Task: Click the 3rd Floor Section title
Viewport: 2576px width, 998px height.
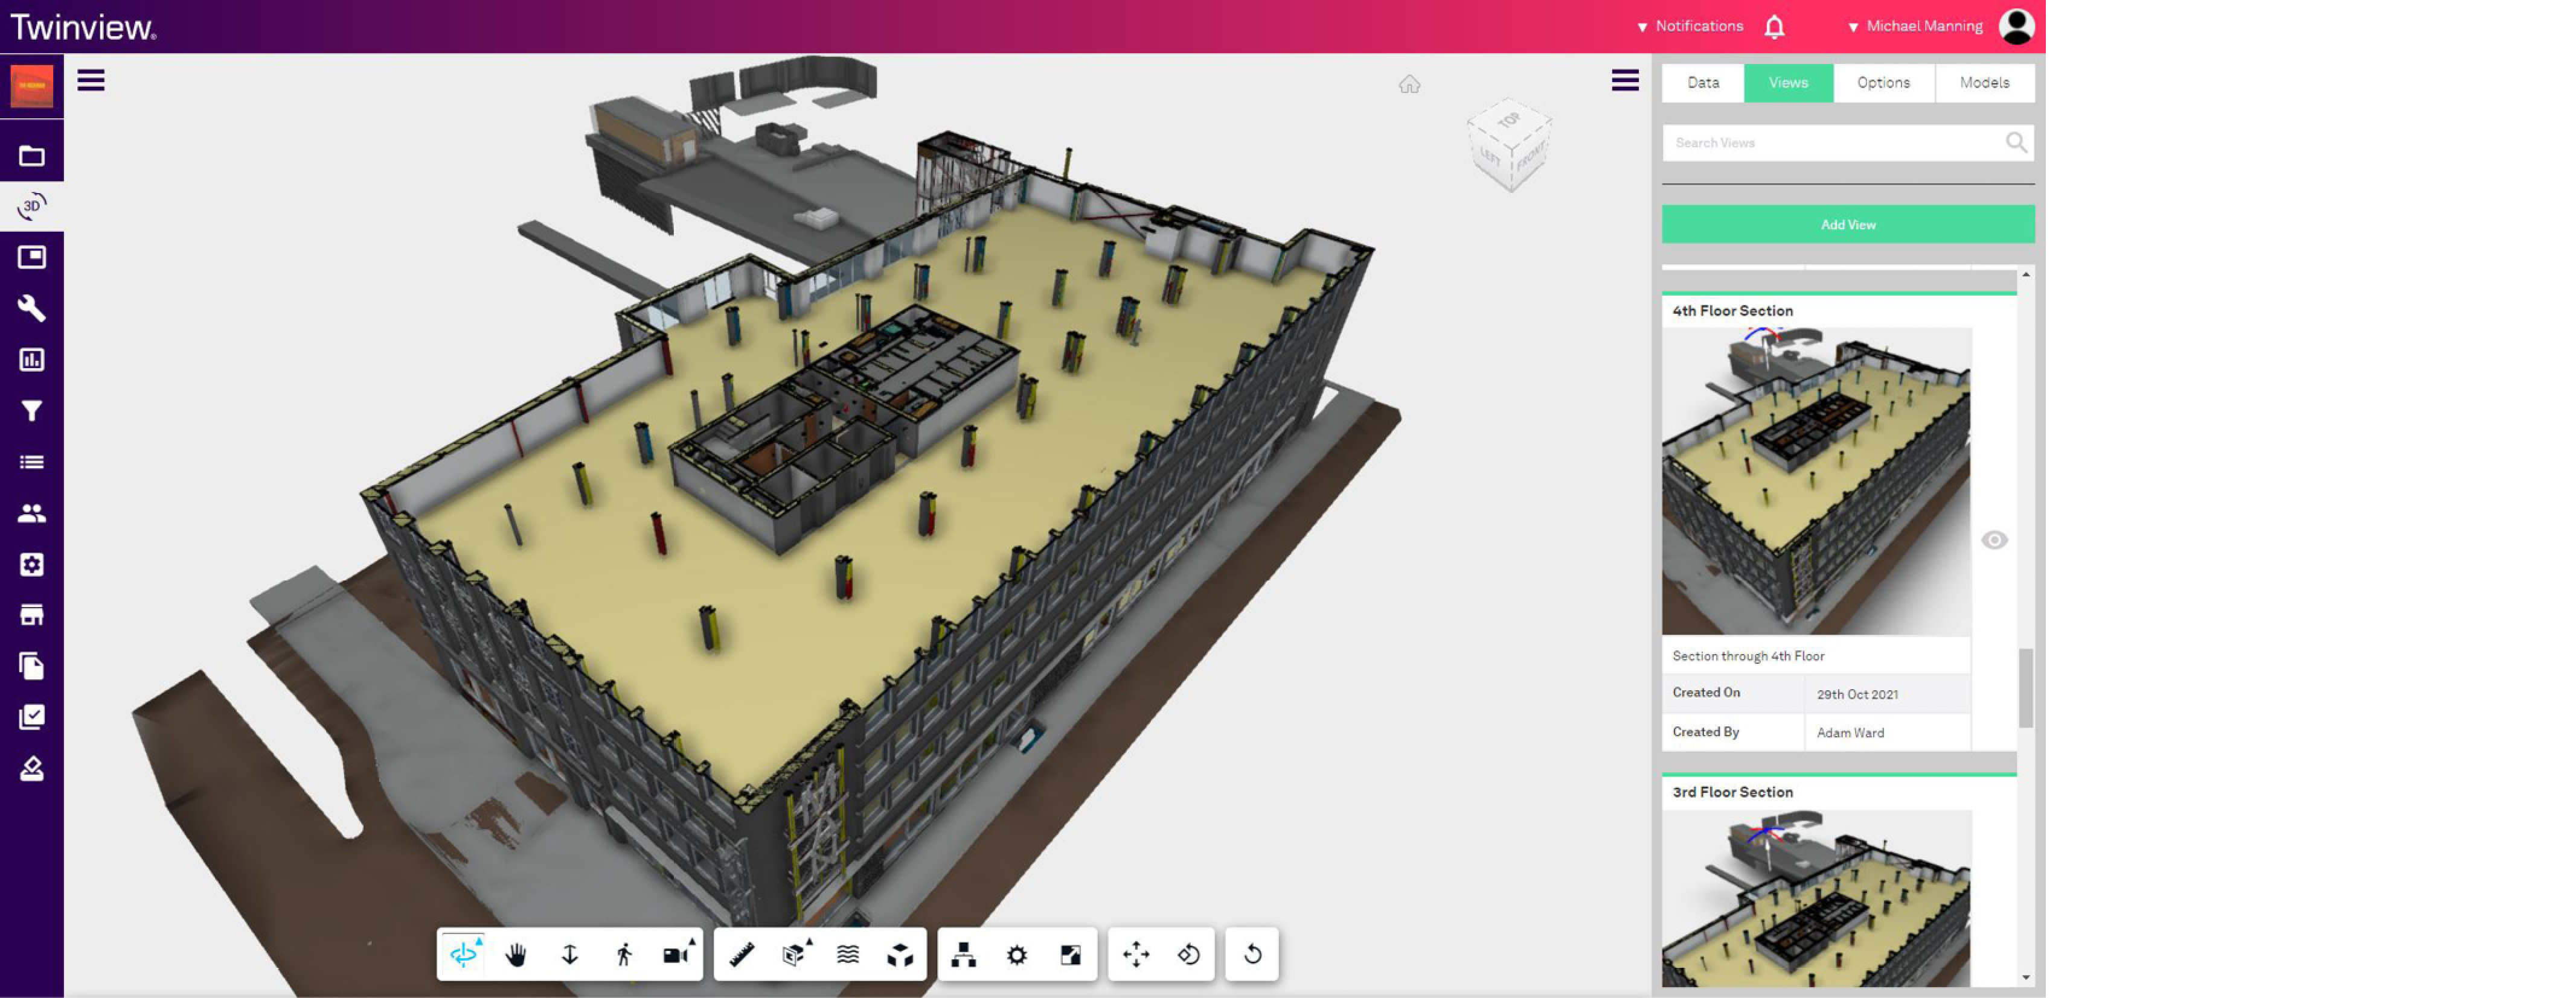Action: [x=1732, y=792]
